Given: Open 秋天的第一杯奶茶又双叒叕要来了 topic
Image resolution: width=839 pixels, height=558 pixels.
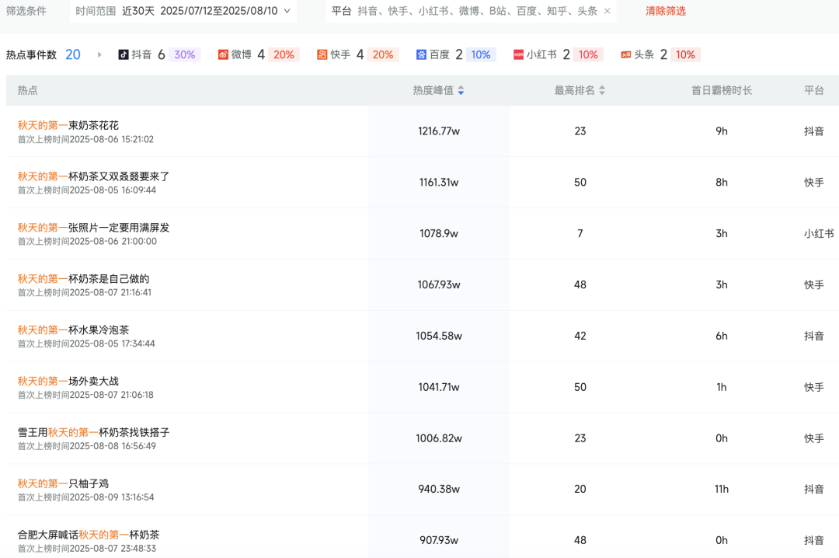Looking at the screenshot, I should [x=93, y=176].
